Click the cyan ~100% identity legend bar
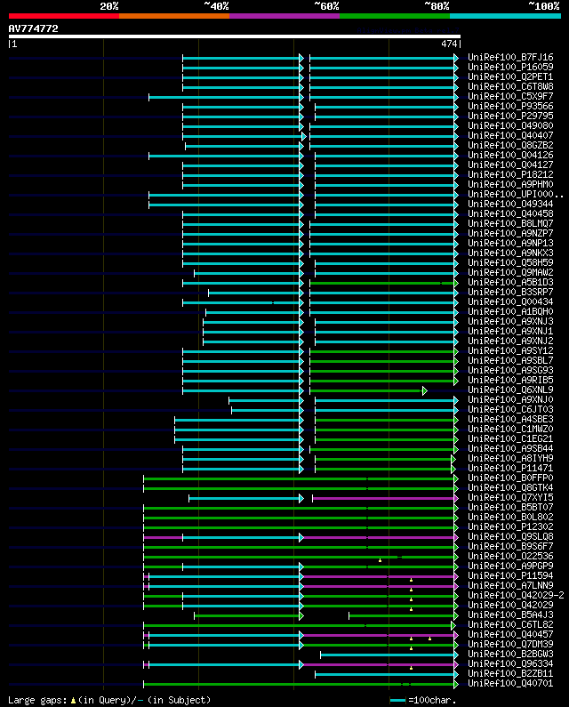 click(505, 16)
